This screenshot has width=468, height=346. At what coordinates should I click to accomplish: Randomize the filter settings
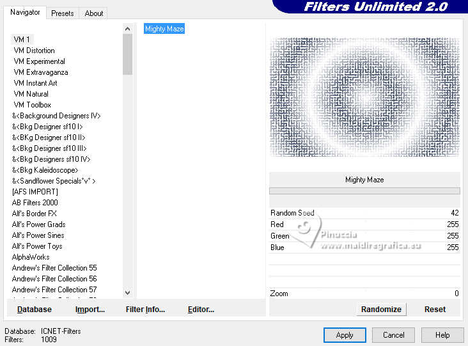pyautogui.click(x=381, y=310)
